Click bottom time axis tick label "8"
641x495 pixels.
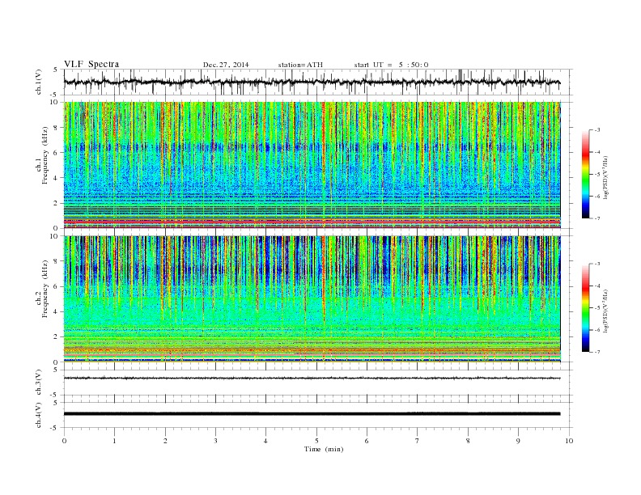(468, 441)
